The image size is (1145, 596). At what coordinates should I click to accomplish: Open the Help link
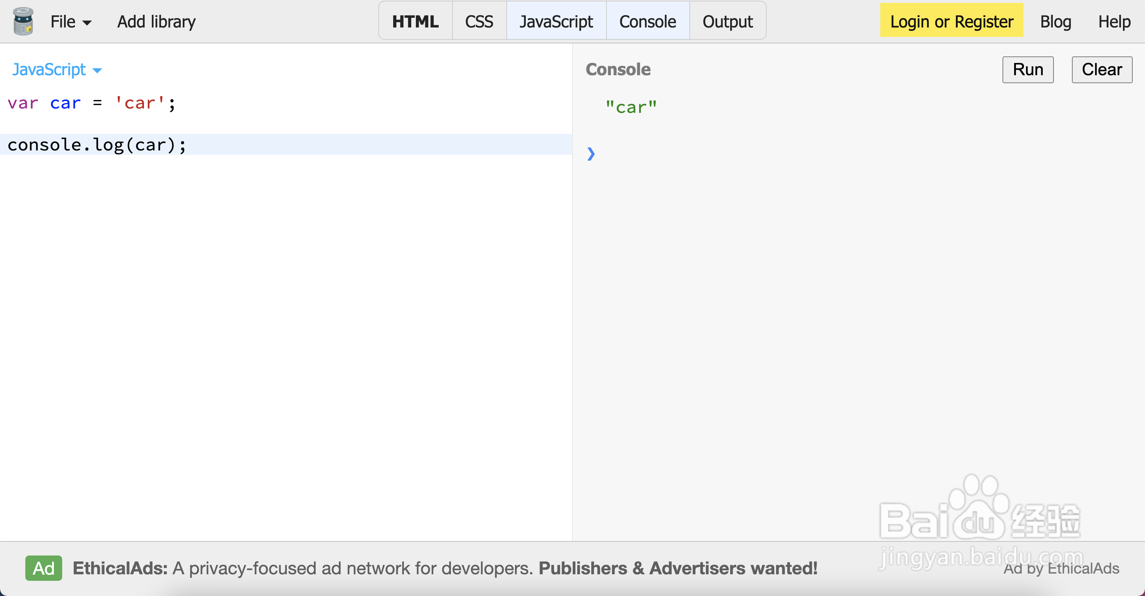tap(1114, 21)
